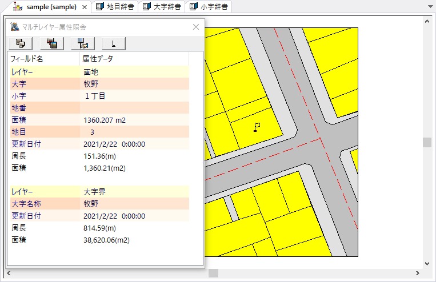The width and height of the screenshot is (436, 282).
Task: Open the 大字辞書 tab
Action: pyautogui.click(x=162, y=7)
